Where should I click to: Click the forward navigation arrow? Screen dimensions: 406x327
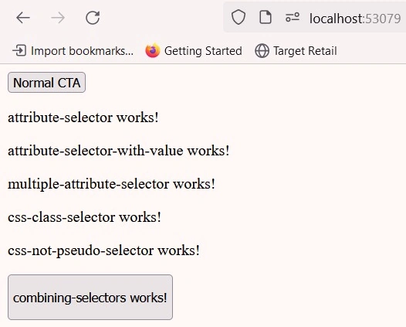[x=58, y=18]
